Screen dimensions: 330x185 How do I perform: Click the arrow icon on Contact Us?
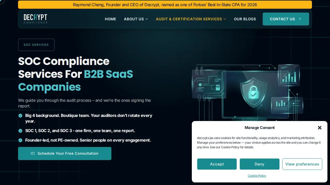[300, 19]
